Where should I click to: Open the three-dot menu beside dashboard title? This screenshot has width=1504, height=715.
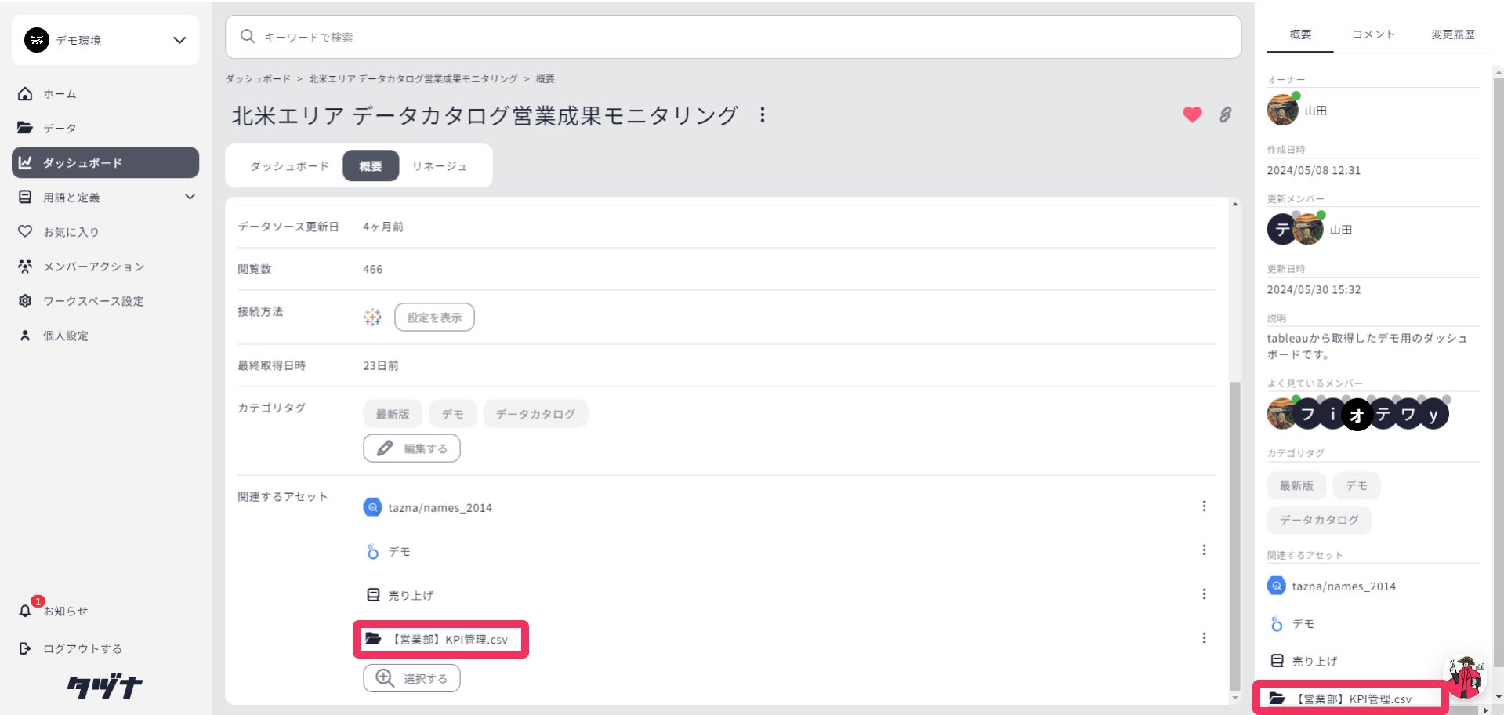point(762,115)
